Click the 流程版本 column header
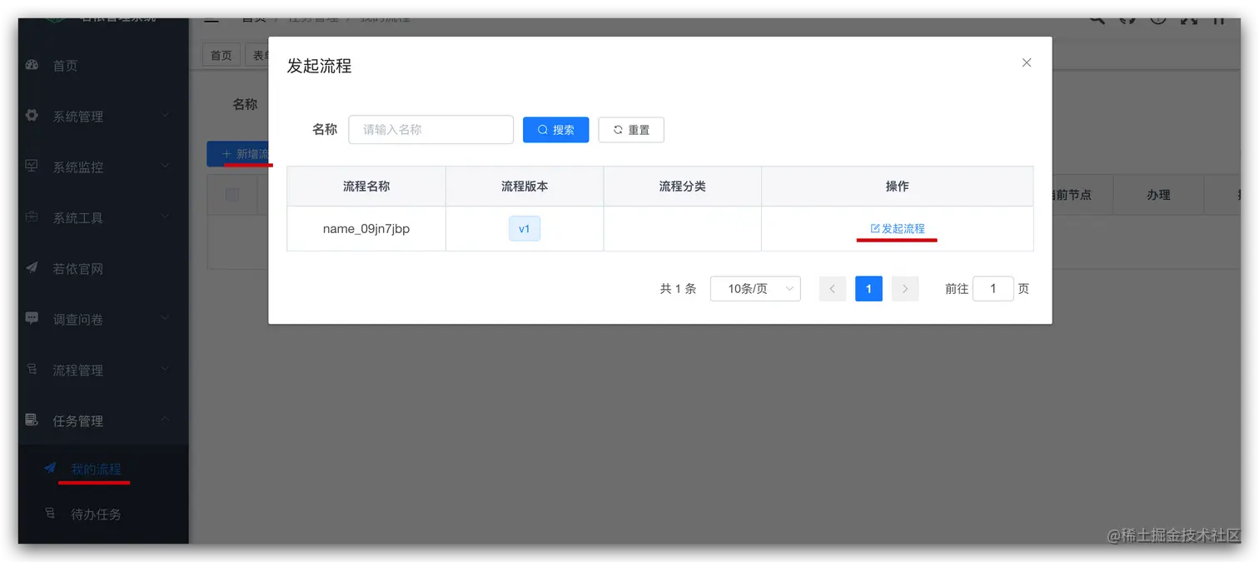This screenshot has height=562, width=1259. coord(525,187)
